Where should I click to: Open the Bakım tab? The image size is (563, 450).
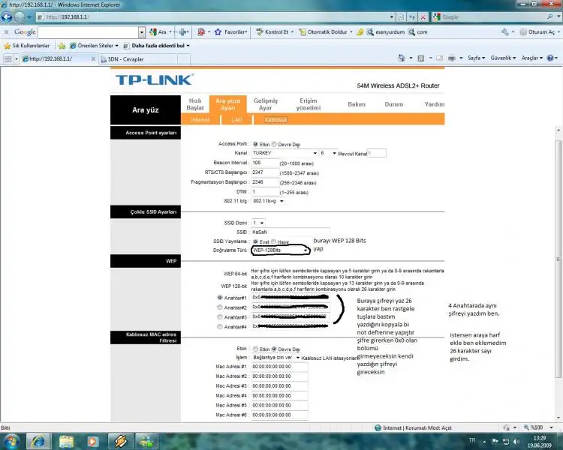pos(357,104)
